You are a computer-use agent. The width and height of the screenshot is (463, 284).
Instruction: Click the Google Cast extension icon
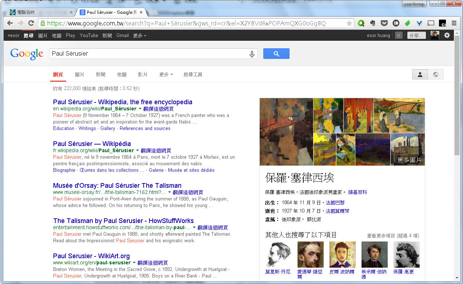pyautogui.click(x=431, y=23)
